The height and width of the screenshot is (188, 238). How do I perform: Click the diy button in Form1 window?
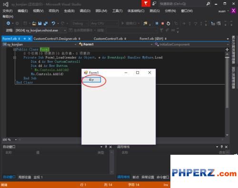[91, 80]
